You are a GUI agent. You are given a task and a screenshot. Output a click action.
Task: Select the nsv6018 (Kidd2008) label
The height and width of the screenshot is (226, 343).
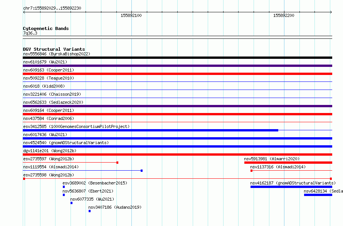point(44,86)
